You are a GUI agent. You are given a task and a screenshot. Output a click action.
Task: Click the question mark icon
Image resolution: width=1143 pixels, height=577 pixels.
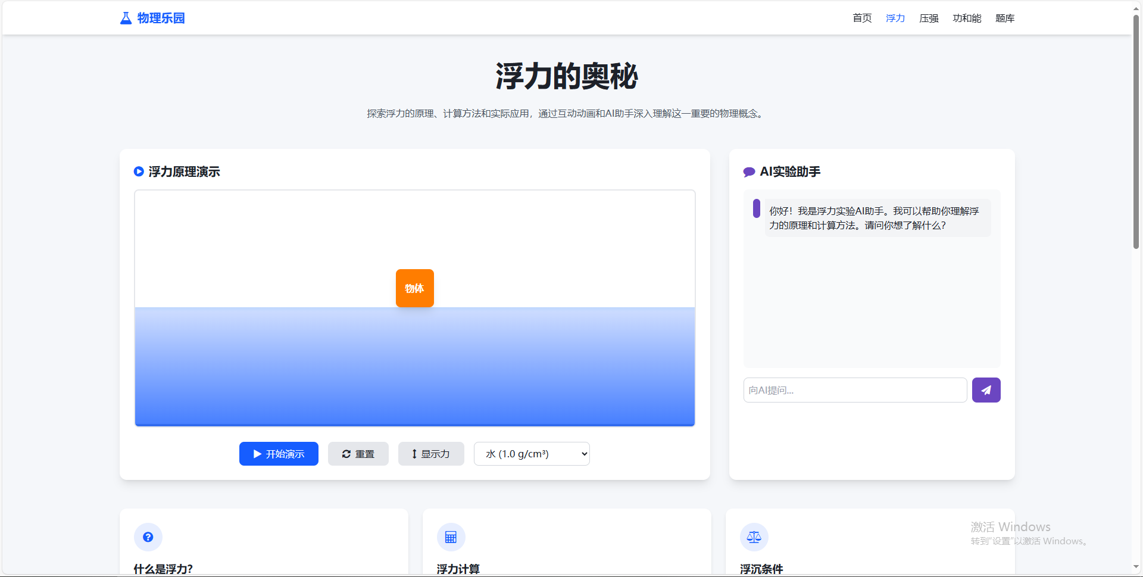(148, 537)
